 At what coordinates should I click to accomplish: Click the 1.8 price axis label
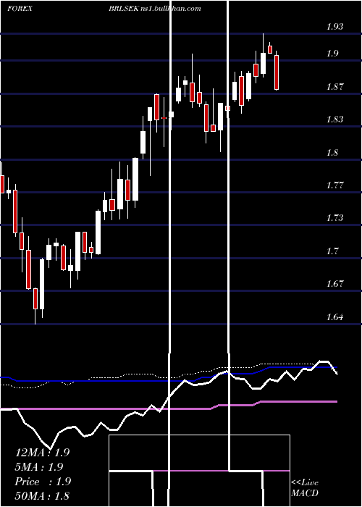(332, 152)
